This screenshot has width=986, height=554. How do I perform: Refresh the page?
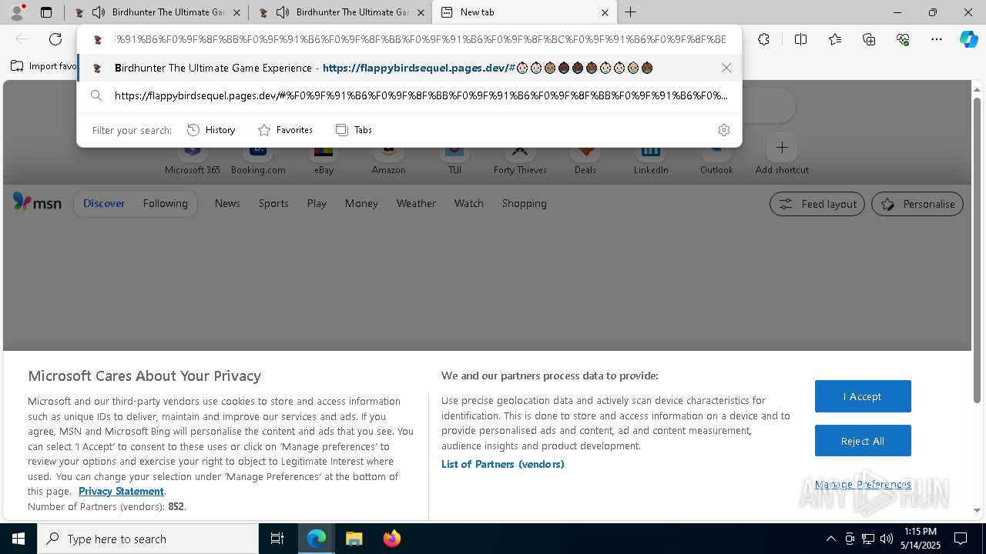point(55,39)
